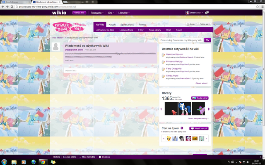Reload the page with the refresh icon
Viewport: 265px width, 165px height.
point(12,7)
